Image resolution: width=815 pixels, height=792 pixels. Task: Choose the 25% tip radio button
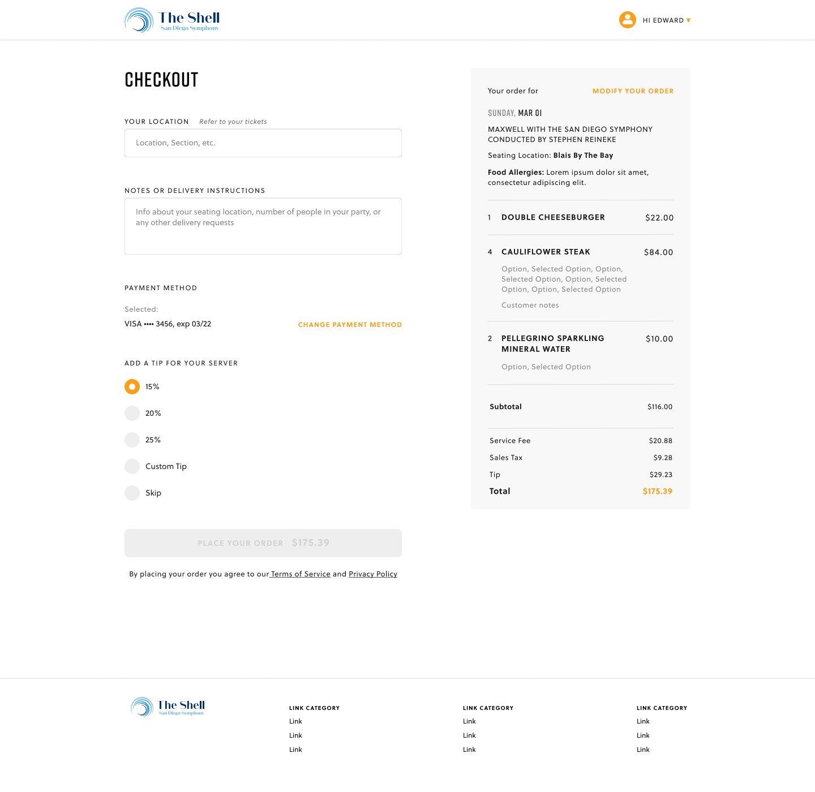pos(132,440)
